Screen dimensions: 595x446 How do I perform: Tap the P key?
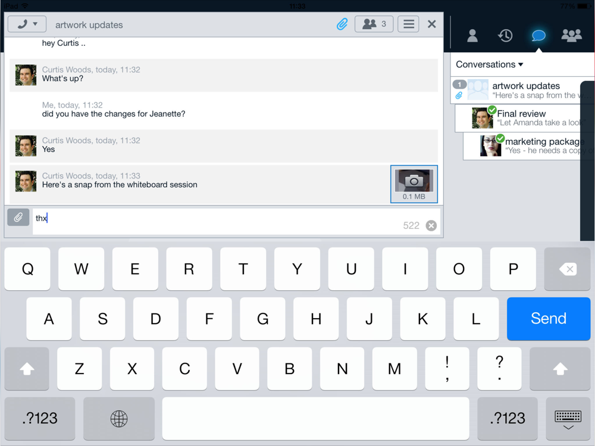tap(513, 269)
